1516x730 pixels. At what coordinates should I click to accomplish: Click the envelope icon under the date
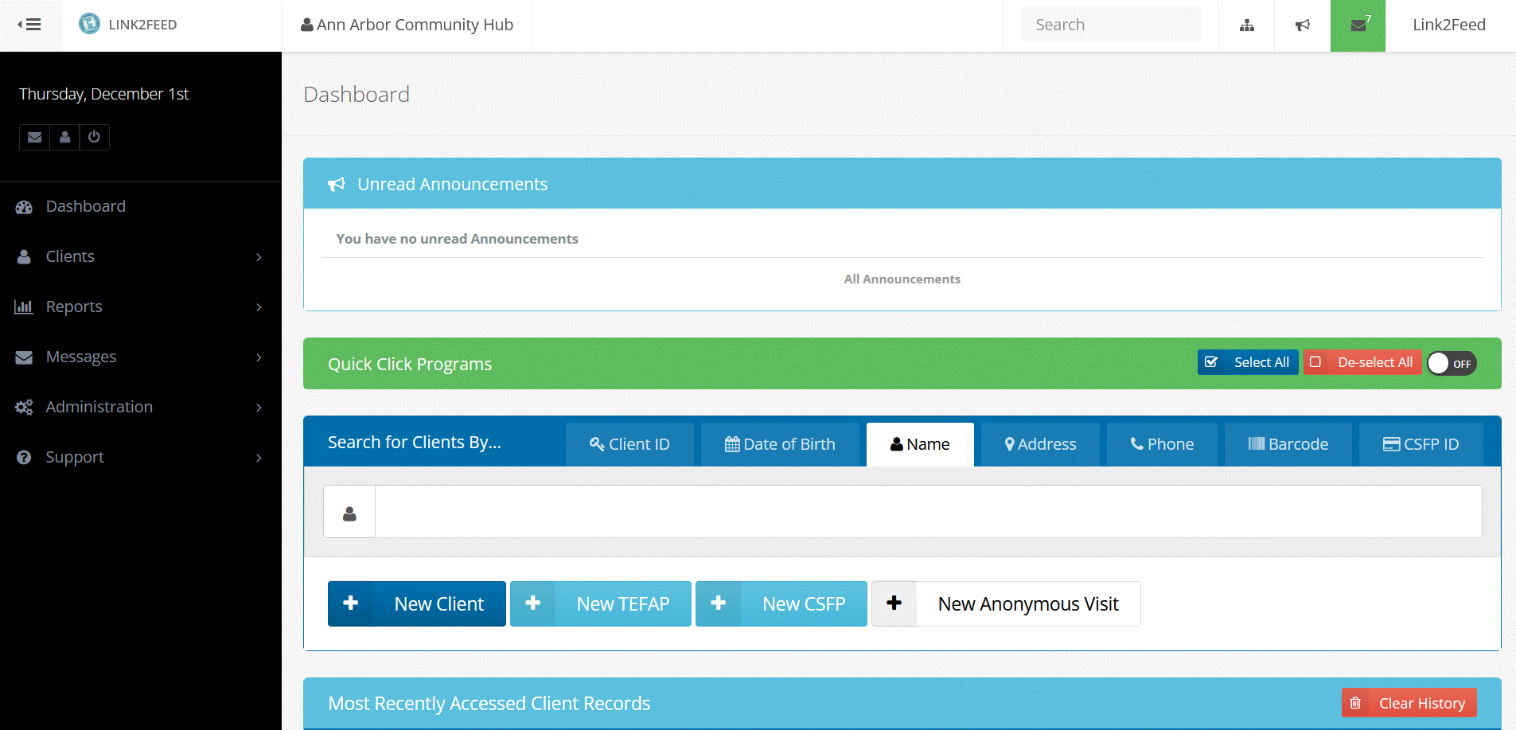[34, 137]
